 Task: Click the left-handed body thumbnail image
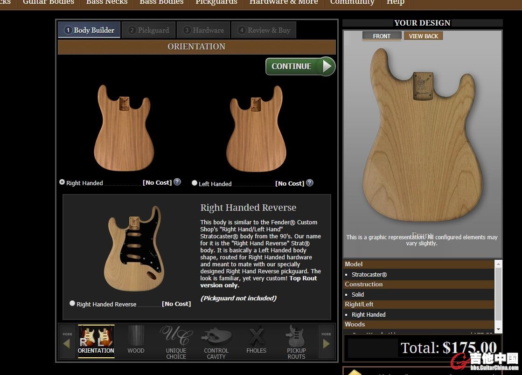click(256, 129)
